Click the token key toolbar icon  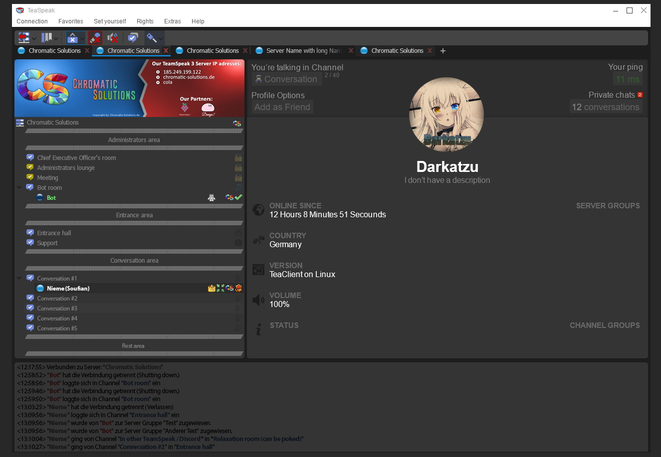(x=152, y=38)
